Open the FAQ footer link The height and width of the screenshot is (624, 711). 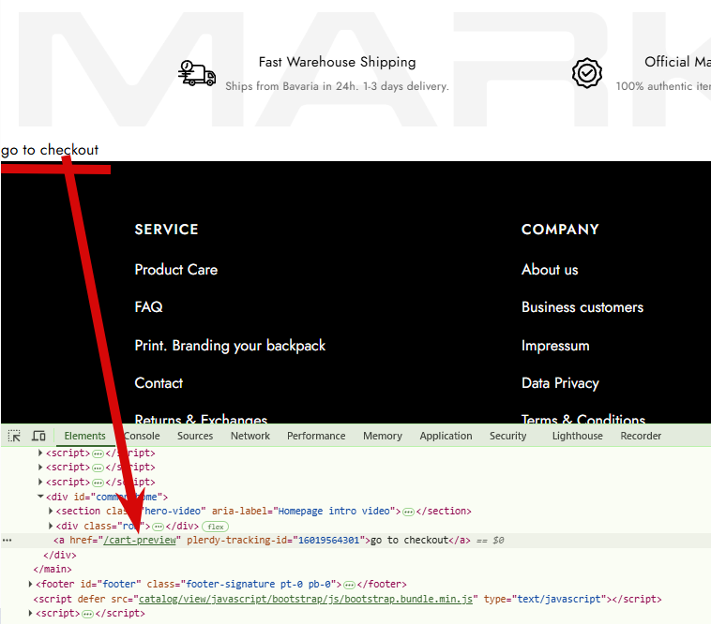point(148,307)
